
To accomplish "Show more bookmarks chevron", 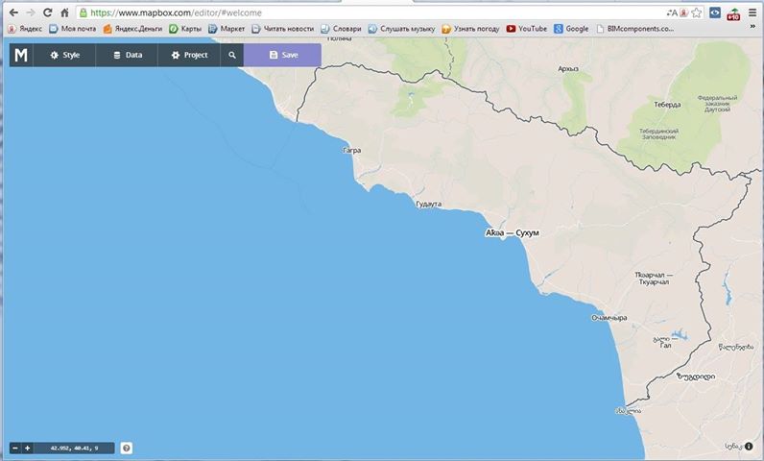I will point(752,27).
